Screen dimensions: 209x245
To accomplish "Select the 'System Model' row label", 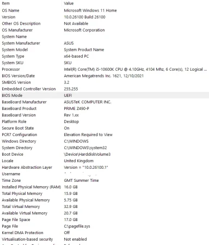I will (x=15, y=50).
